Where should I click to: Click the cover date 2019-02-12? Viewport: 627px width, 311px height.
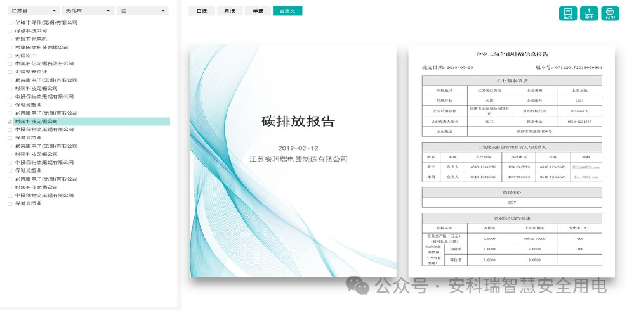298,148
